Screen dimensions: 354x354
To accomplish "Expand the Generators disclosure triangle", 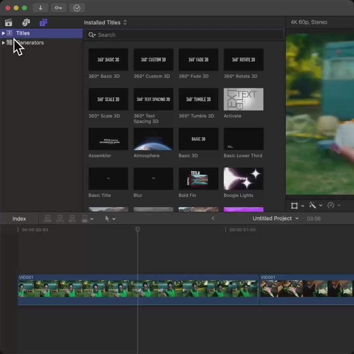I will coord(3,43).
